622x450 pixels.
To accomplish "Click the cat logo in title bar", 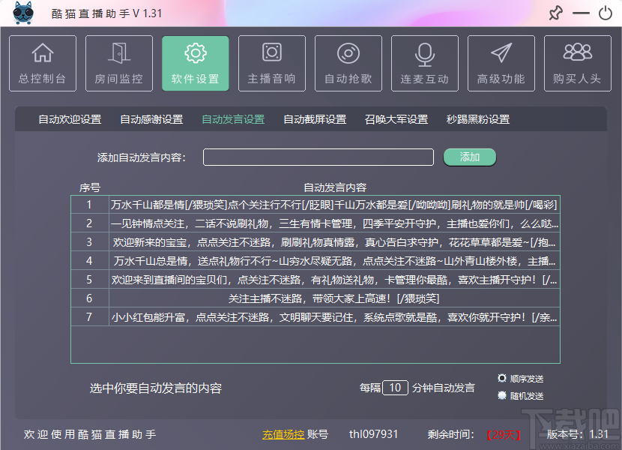I will tap(22, 13).
